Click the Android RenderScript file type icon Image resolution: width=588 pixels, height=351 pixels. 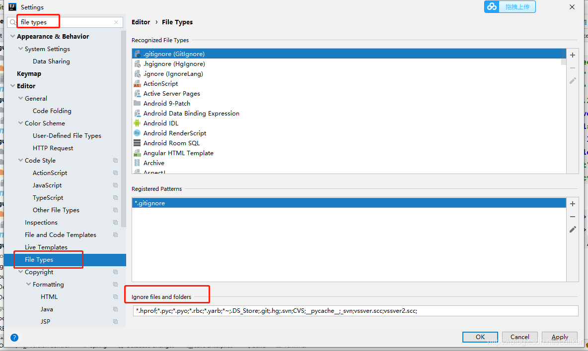[137, 133]
